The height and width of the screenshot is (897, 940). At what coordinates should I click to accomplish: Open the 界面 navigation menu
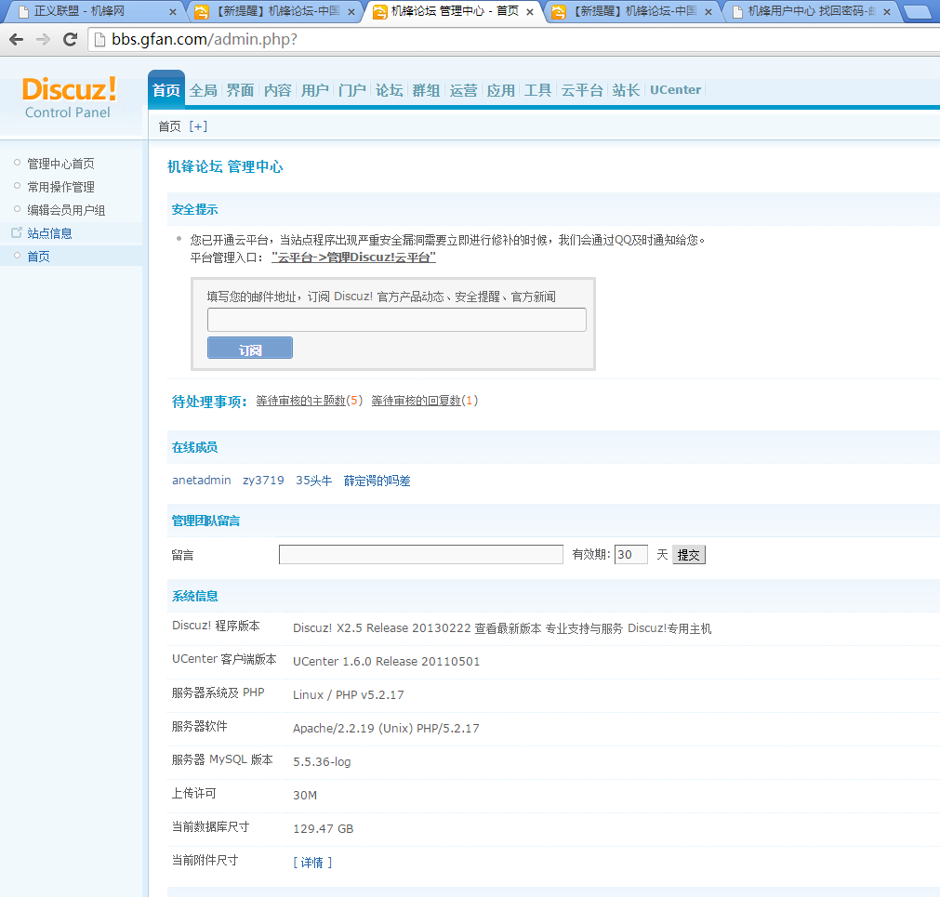pos(241,90)
